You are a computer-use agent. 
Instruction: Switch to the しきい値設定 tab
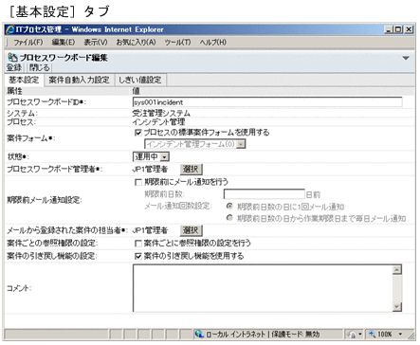click(140, 80)
